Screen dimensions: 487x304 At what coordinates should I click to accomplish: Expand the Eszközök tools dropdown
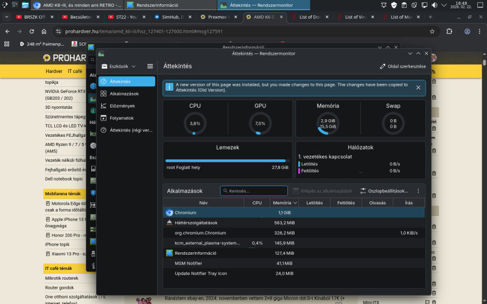(x=119, y=66)
